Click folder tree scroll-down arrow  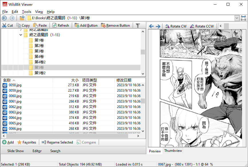(143, 74)
